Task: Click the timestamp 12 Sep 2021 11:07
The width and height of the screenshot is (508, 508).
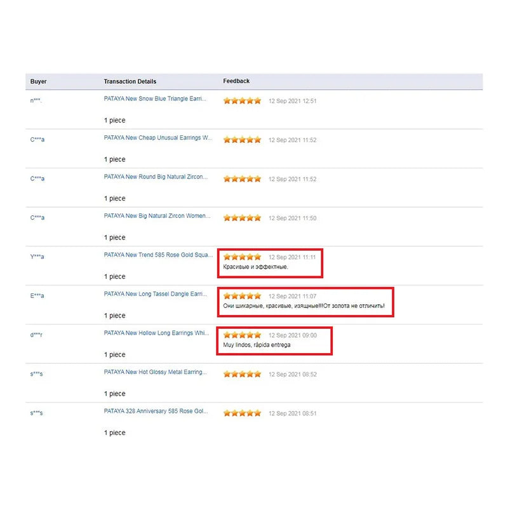Action: [292, 297]
